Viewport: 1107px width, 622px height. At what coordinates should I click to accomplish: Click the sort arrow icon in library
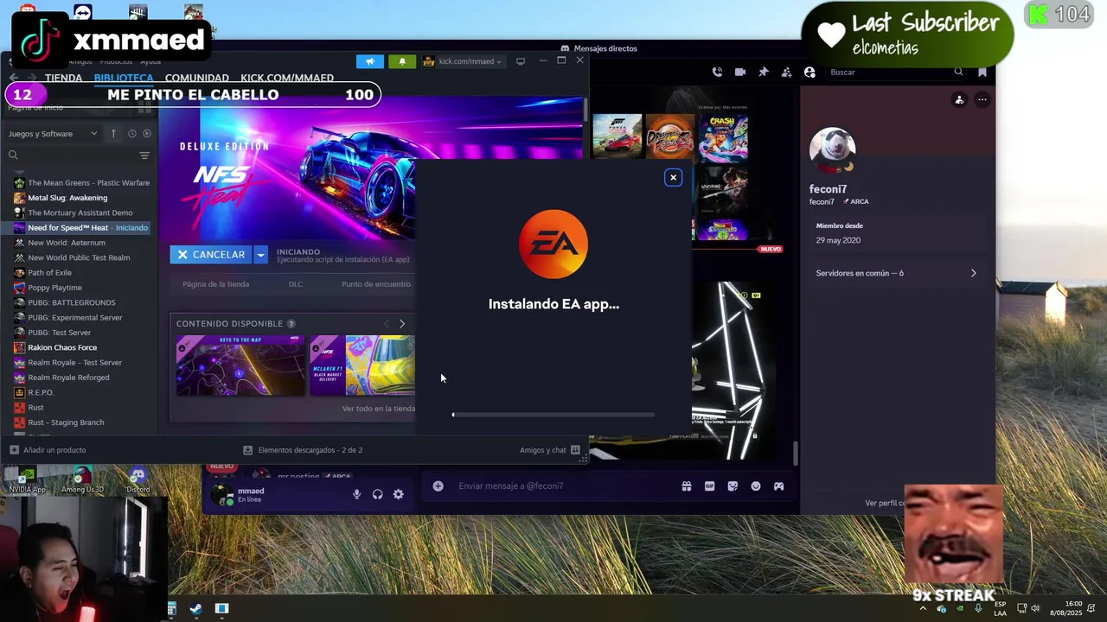click(x=113, y=134)
